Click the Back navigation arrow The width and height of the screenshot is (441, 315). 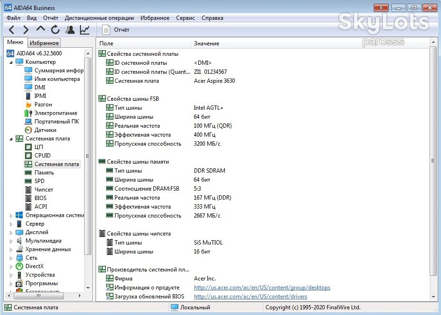coord(11,29)
